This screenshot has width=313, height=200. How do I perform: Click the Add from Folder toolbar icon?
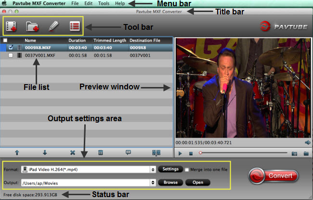tap(32, 26)
